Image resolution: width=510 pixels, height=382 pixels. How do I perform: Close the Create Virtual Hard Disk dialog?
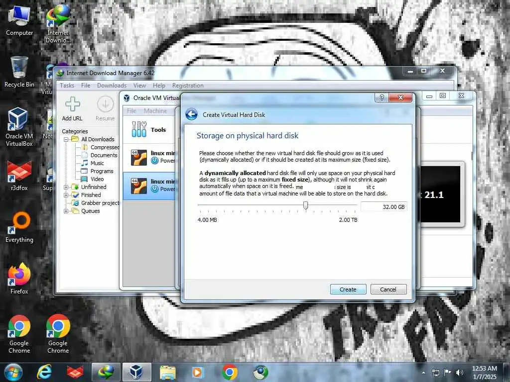pyautogui.click(x=400, y=97)
